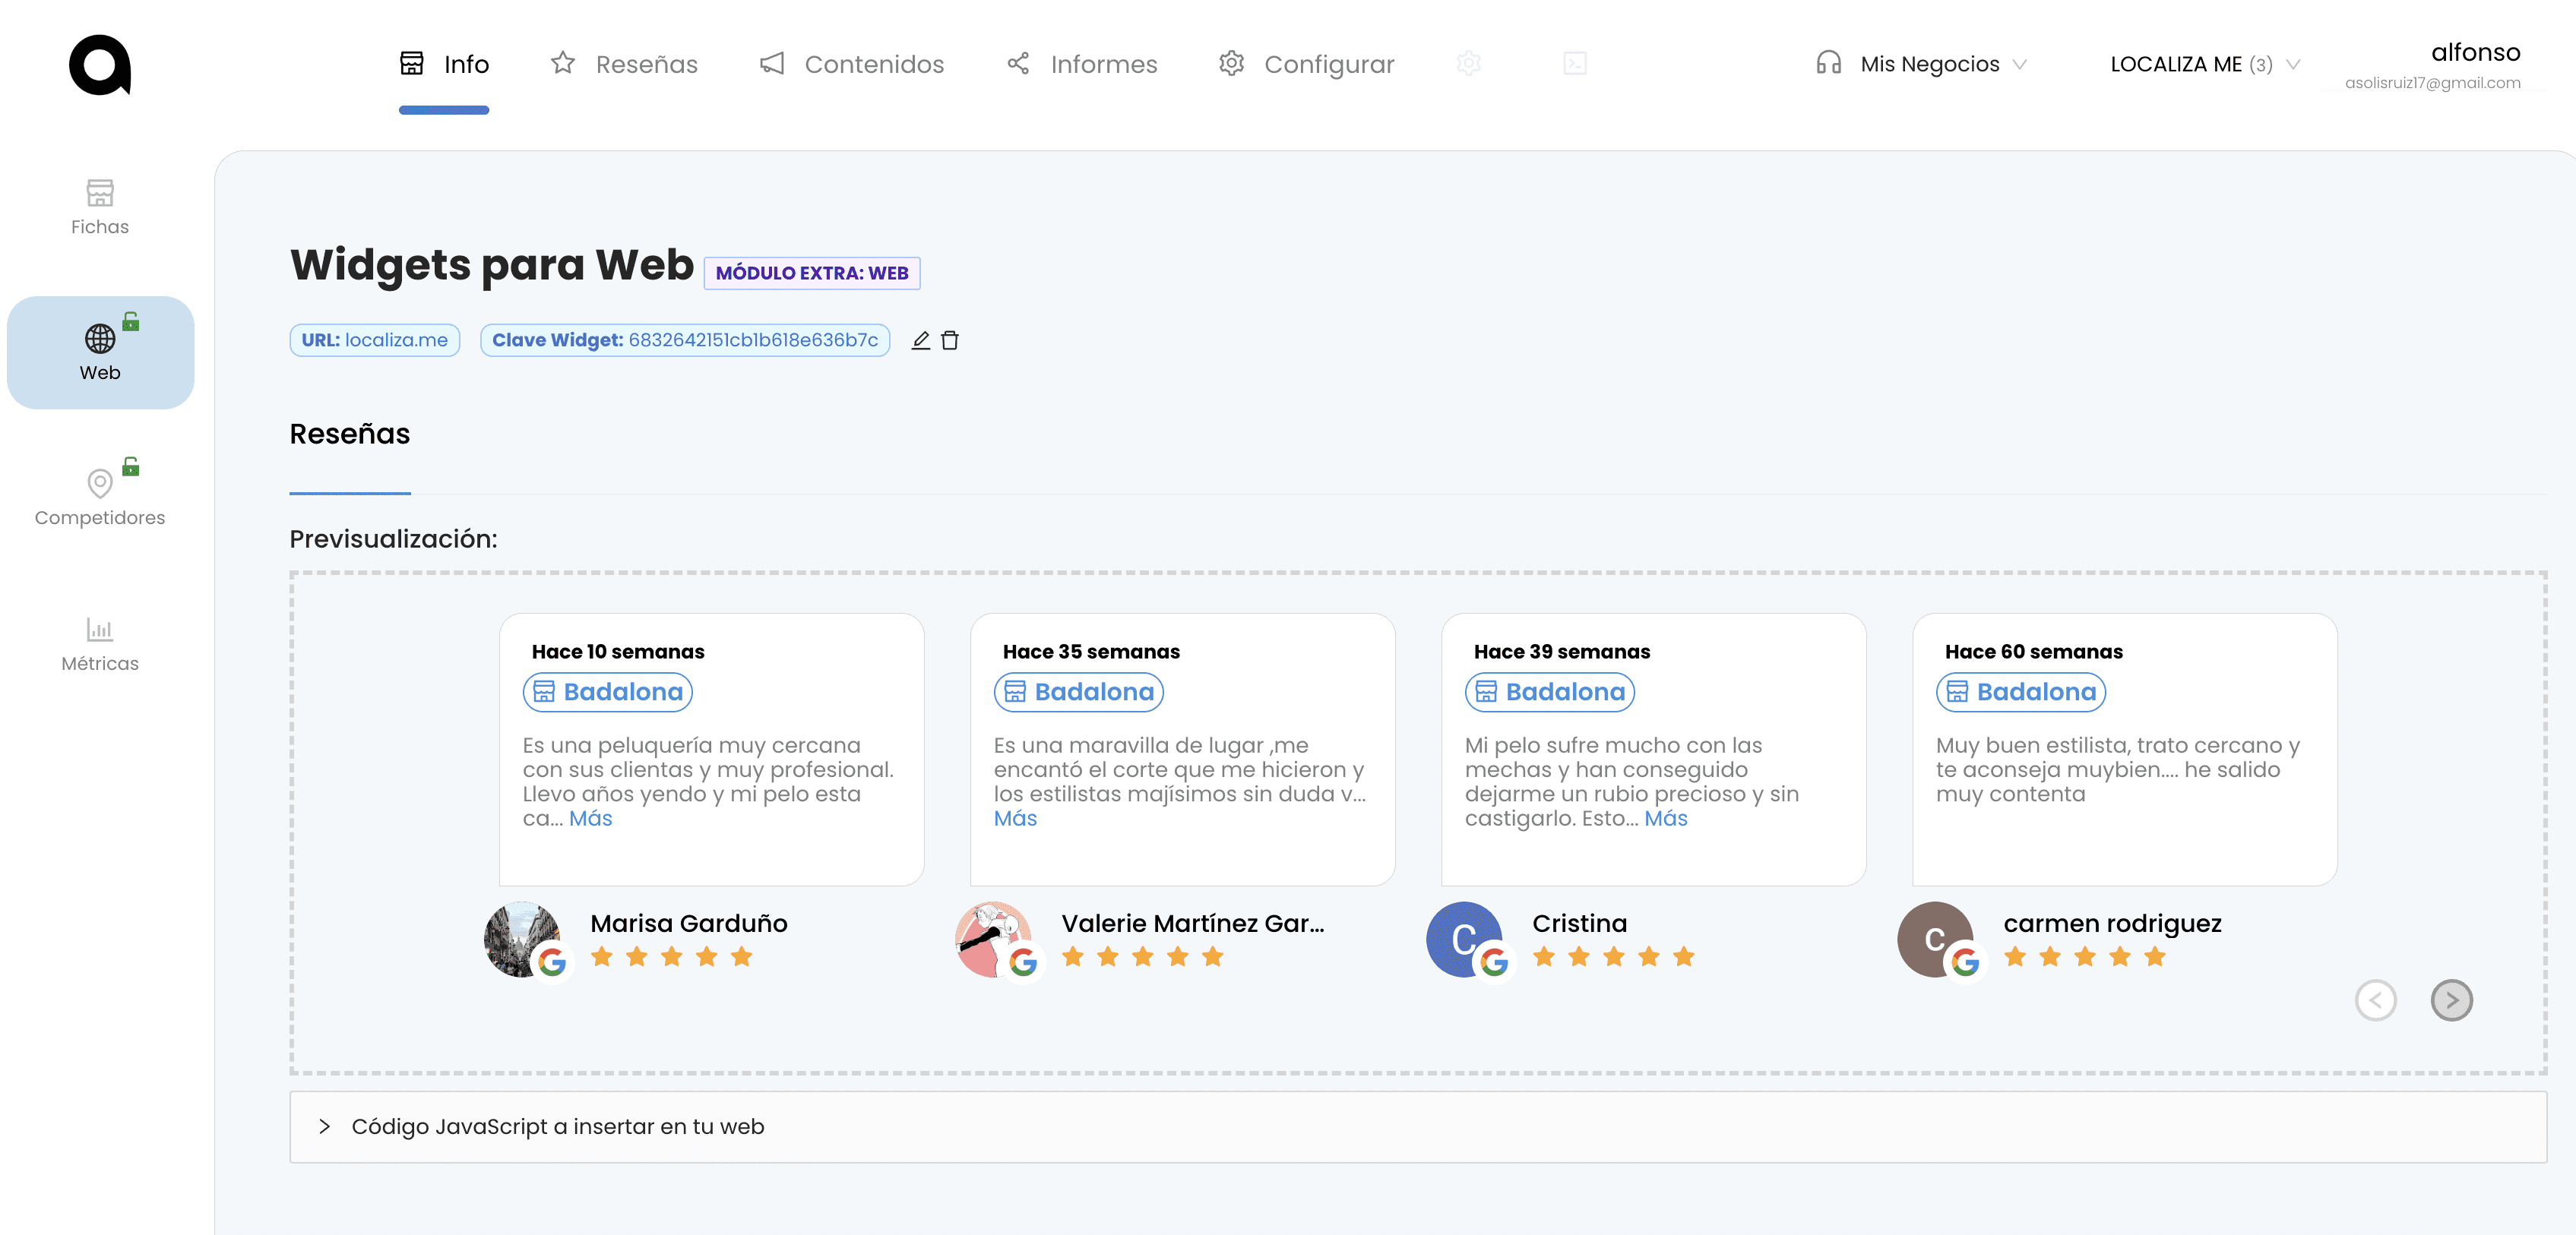Switch to the Configurar tab

(1306, 64)
